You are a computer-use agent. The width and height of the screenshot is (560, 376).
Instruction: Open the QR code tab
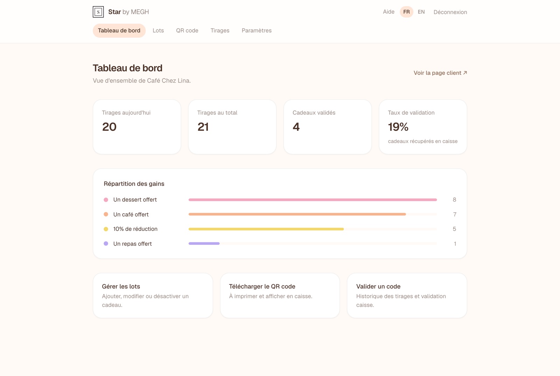[187, 30]
